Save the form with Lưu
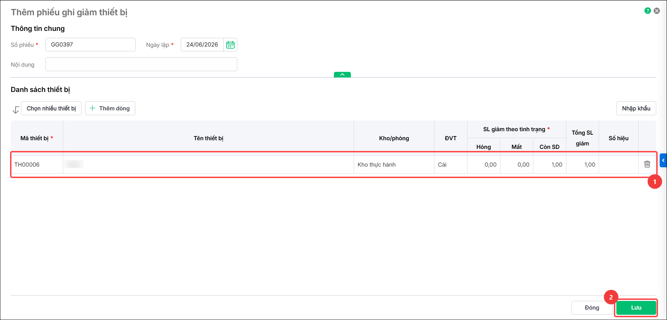The width and height of the screenshot is (667, 320). pyautogui.click(x=636, y=308)
